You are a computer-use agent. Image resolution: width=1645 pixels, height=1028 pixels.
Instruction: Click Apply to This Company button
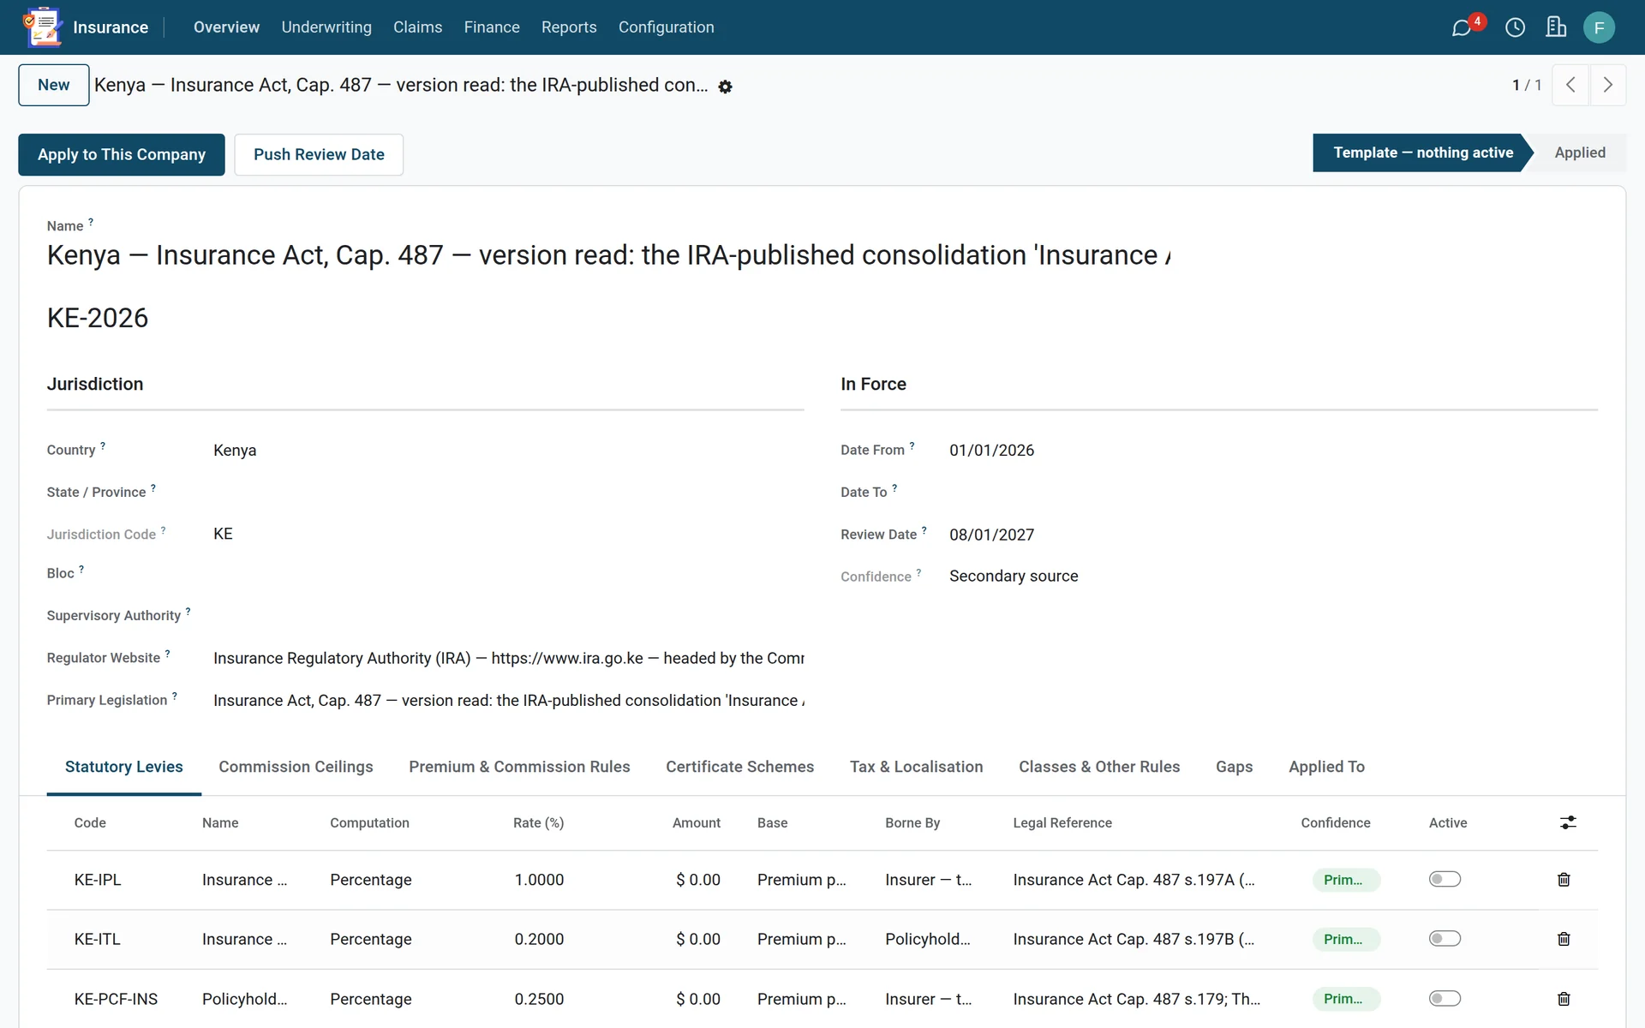click(x=122, y=154)
